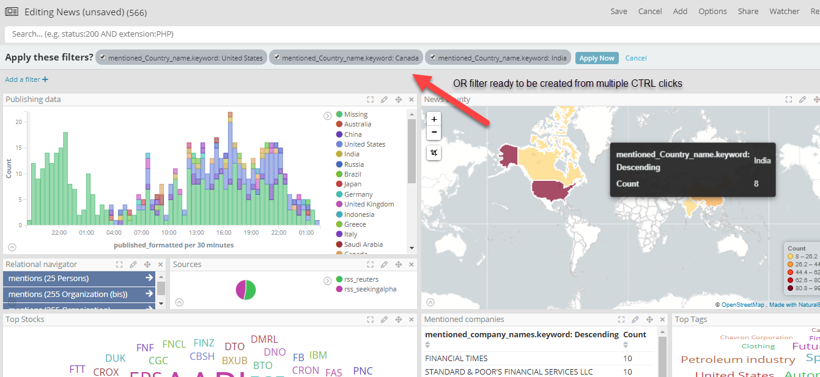Click the Apply Now button
Screen dimensions: 820x377
[x=597, y=58]
